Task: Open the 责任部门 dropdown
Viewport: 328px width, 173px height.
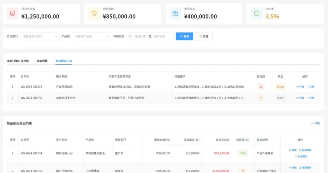Action: (39, 36)
